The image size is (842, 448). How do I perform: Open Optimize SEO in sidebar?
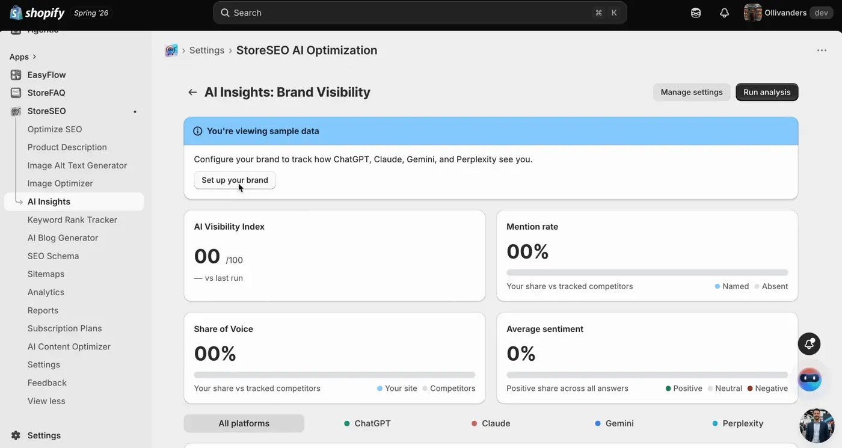click(55, 129)
